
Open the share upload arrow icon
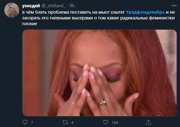pyautogui.click(x=148, y=122)
